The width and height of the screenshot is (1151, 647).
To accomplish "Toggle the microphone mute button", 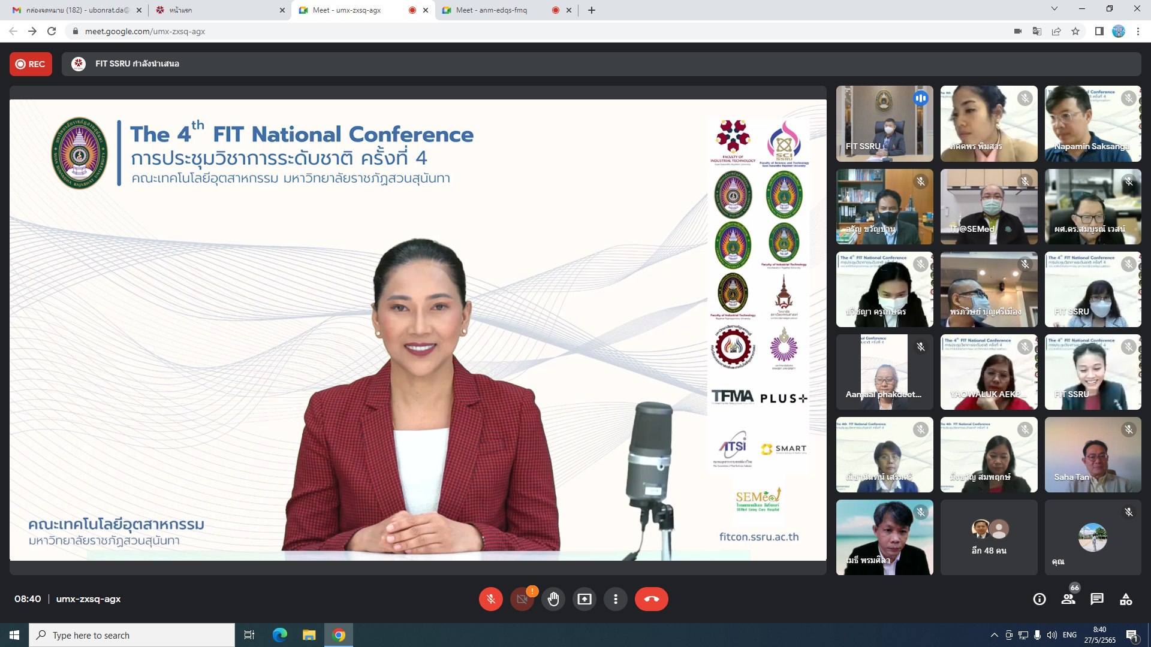I will (x=490, y=599).
